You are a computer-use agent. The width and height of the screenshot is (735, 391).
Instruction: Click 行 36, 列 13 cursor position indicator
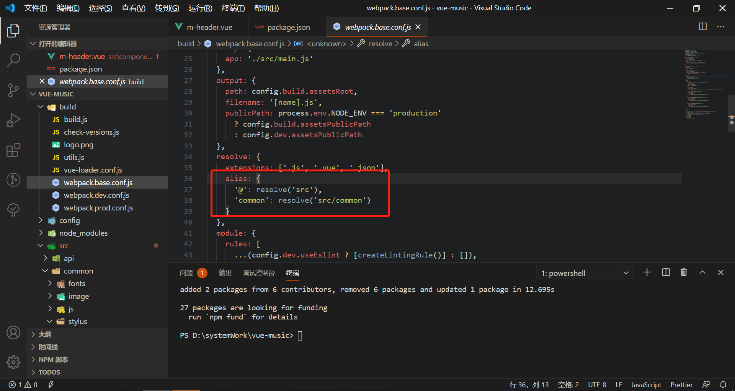[x=529, y=385]
